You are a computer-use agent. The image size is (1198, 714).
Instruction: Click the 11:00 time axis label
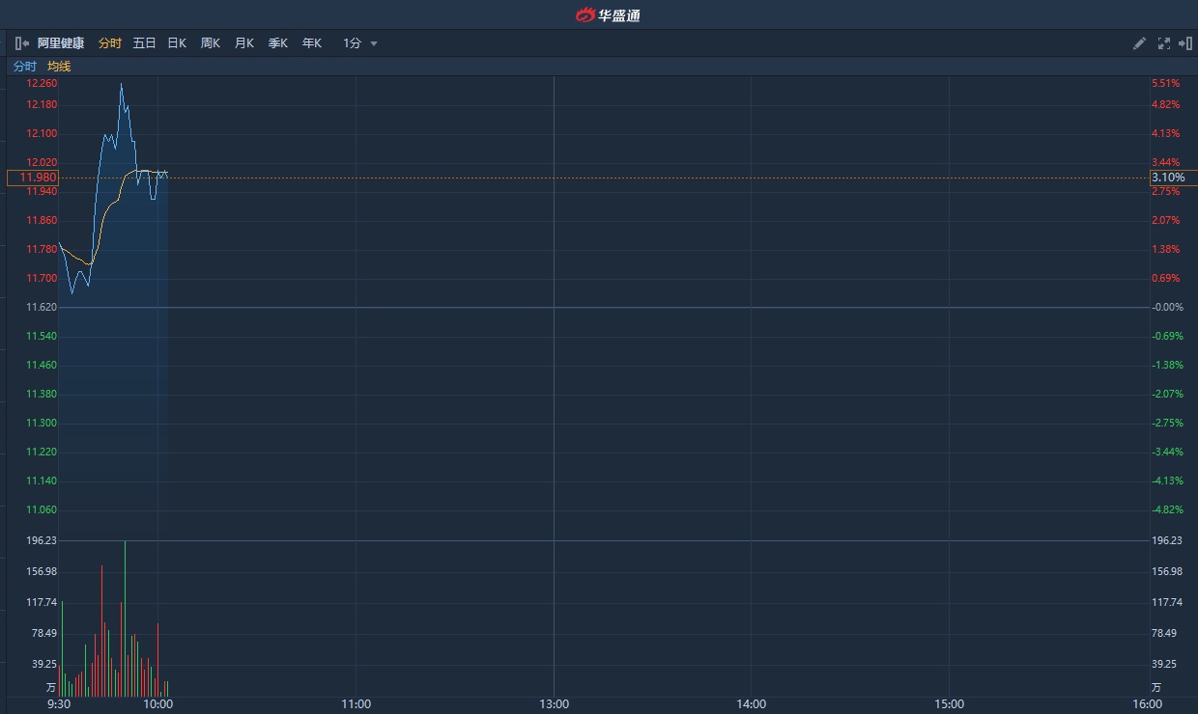357,704
